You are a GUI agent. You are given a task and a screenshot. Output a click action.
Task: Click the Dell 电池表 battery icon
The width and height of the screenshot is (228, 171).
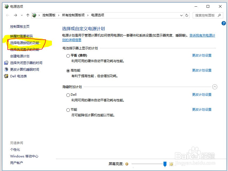[x=6, y=76]
